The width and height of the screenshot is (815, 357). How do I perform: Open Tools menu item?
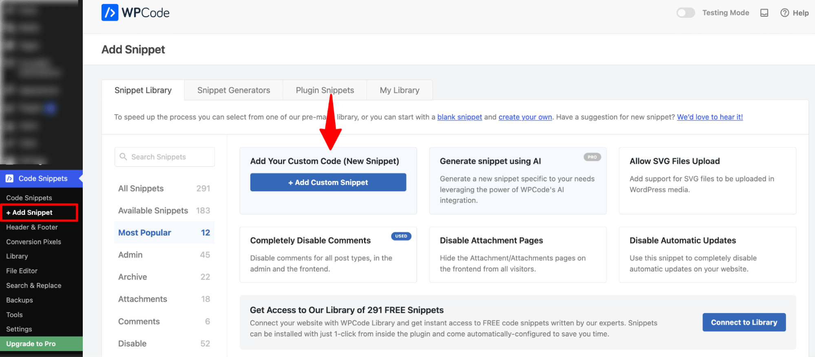(x=14, y=315)
